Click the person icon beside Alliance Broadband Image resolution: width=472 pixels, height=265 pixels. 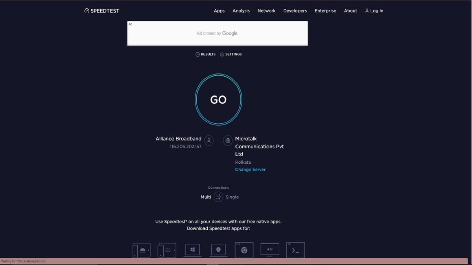(208, 140)
